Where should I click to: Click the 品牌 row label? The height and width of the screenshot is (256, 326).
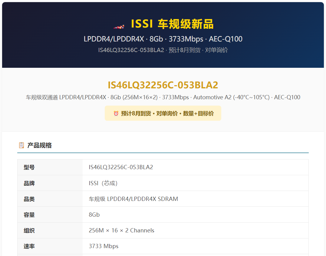pyautogui.click(x=29, y=183)
